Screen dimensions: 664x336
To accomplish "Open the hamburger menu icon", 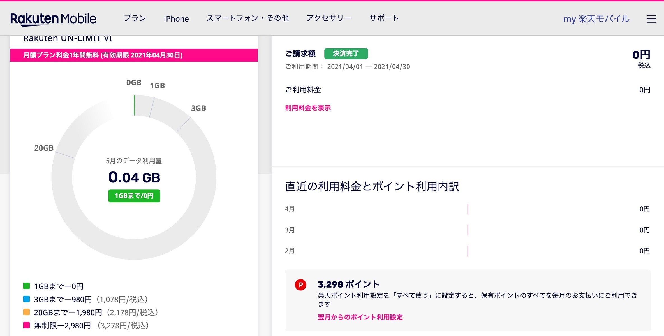I will pyautogui.click(x=651, y=19).
